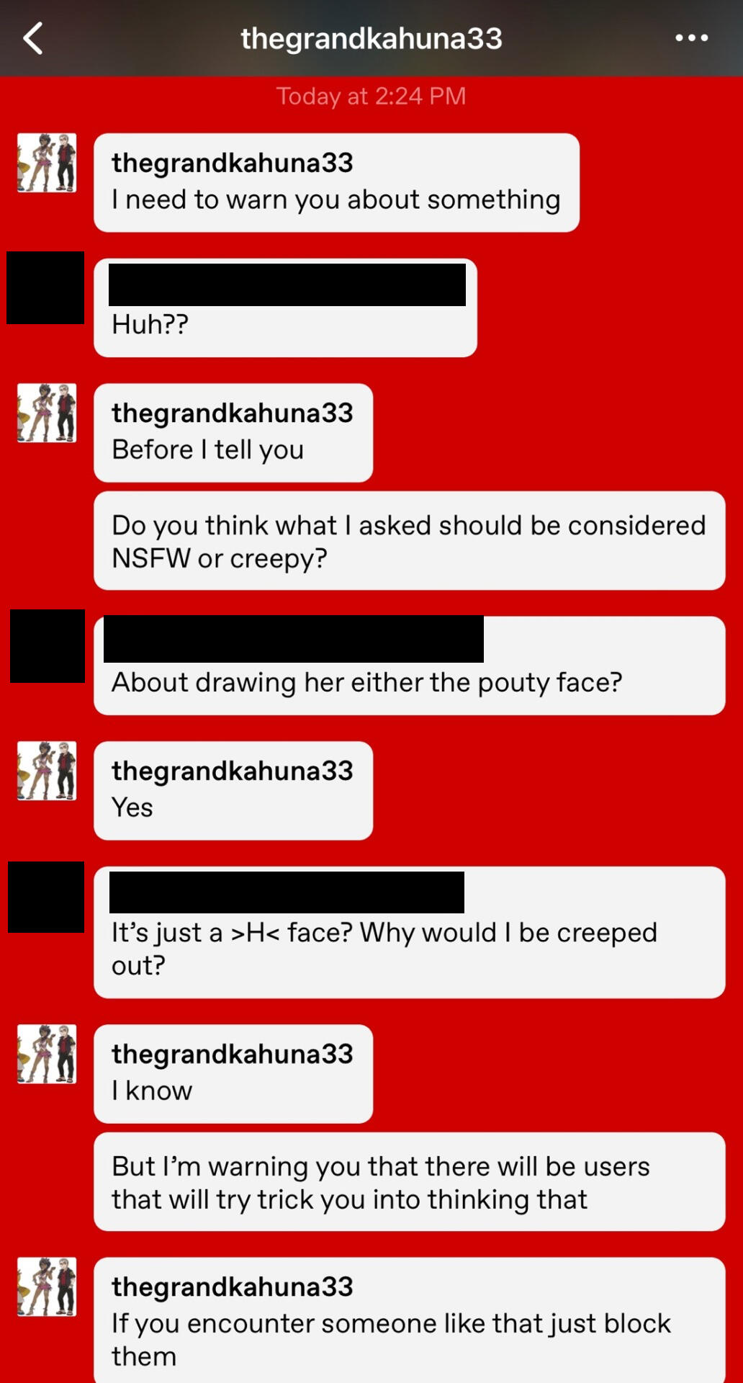Viewport: 743px width, 1383px height.
Task: Tap redacted avatar next to 'pouty face' message
Action: pos(48,645)
